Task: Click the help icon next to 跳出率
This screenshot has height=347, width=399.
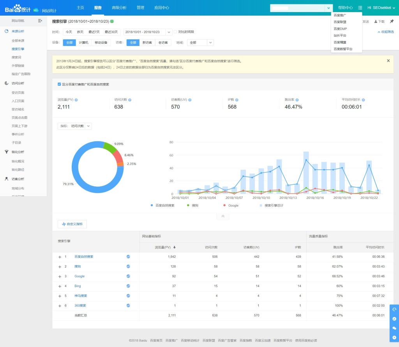Action: [297, 100]
